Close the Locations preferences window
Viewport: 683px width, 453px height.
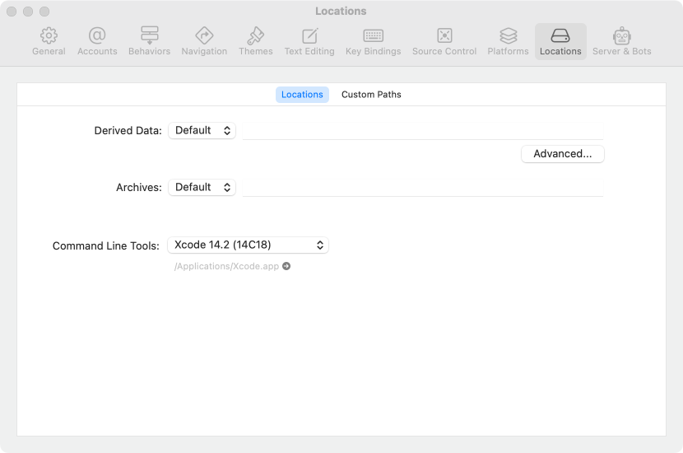[12, 12]
